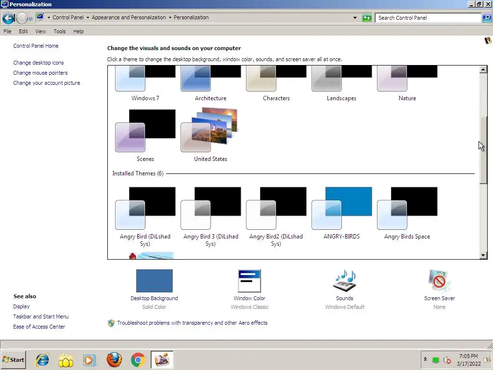Choose the United States theme
This screenshot has height=370, width=493.
click(x=211, y=135)
